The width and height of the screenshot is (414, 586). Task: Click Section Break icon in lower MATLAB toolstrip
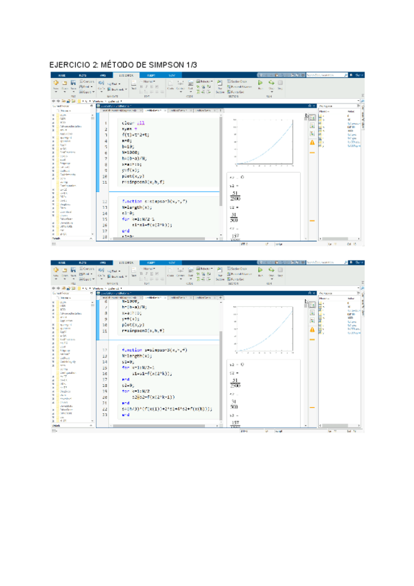click(x=219, y=272)
